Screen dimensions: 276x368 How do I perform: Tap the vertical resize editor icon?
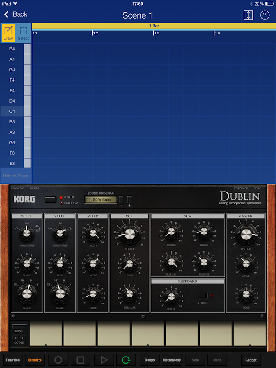click(248, 15)
